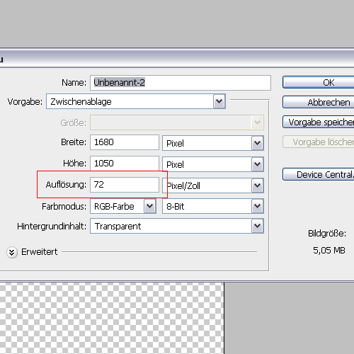Click the transparent checkerboard canvas area
Image resolution: width=354 pixels, height=354 pixels.
(x=112, y=318)
